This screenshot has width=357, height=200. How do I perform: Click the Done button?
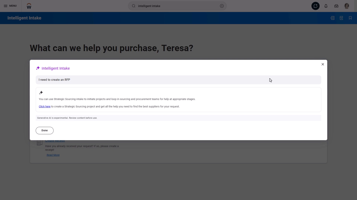click(45, 130)
